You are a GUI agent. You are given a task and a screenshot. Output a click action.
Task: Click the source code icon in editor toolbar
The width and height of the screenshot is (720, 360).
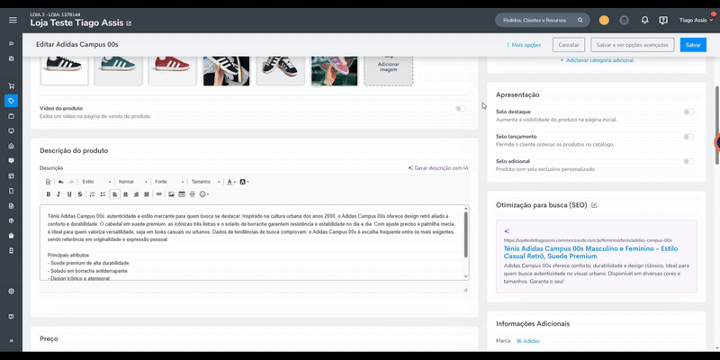pyautogui.click(x=49, y=182)
